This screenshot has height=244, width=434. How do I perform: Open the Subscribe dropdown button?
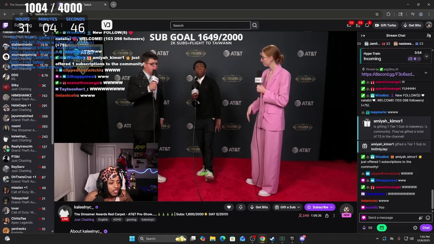coord(320,207)
